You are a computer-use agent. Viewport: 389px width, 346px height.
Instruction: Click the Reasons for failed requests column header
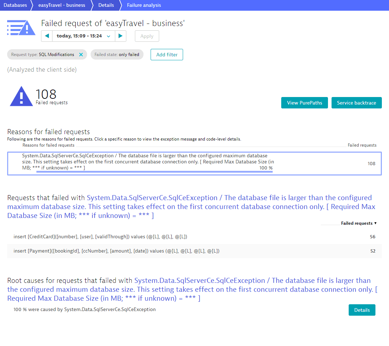[49, 145]
